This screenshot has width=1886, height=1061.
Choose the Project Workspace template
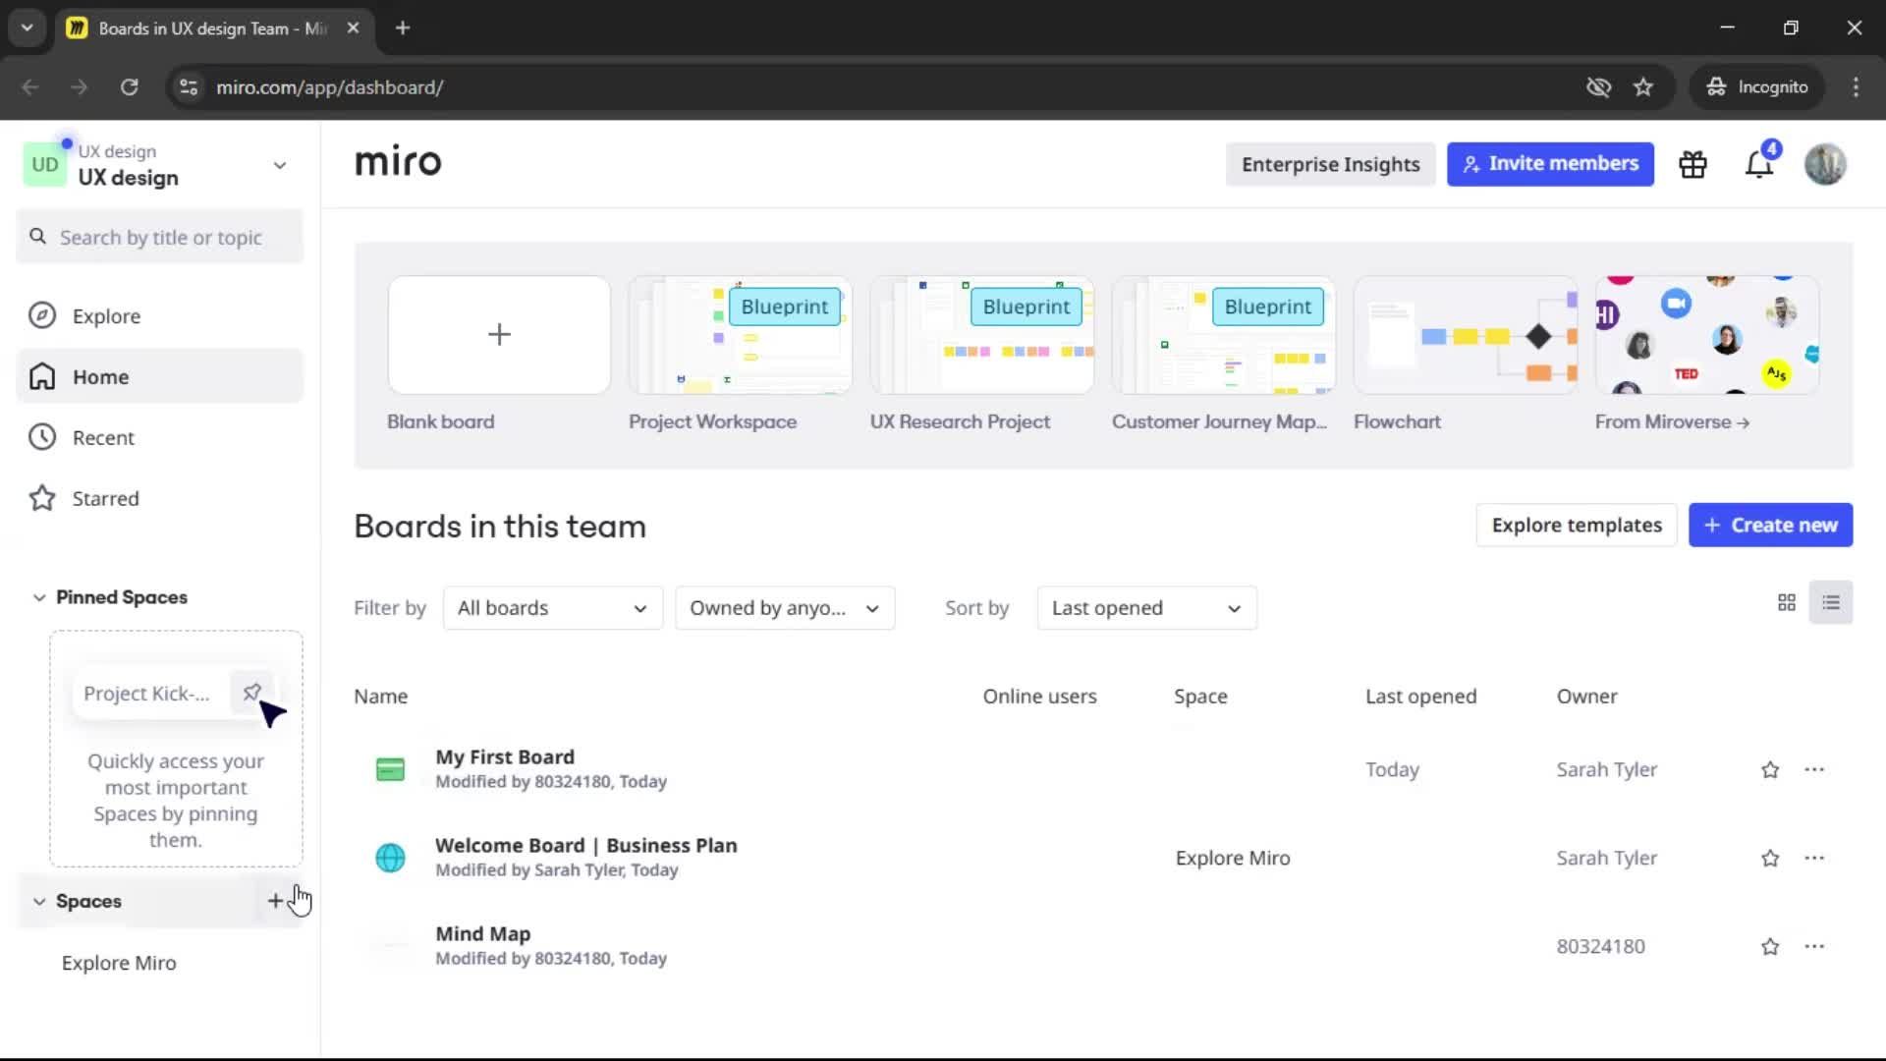(x=740, y=335)
